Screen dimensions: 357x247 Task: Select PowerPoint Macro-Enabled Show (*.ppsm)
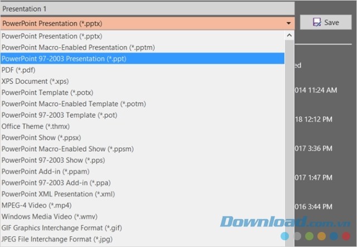tap(143, 149)
